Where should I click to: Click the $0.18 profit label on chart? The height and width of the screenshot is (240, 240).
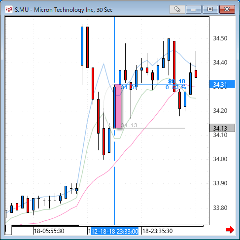(177, 81)
